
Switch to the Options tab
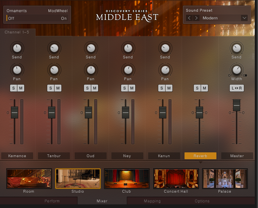click(202, 201)
